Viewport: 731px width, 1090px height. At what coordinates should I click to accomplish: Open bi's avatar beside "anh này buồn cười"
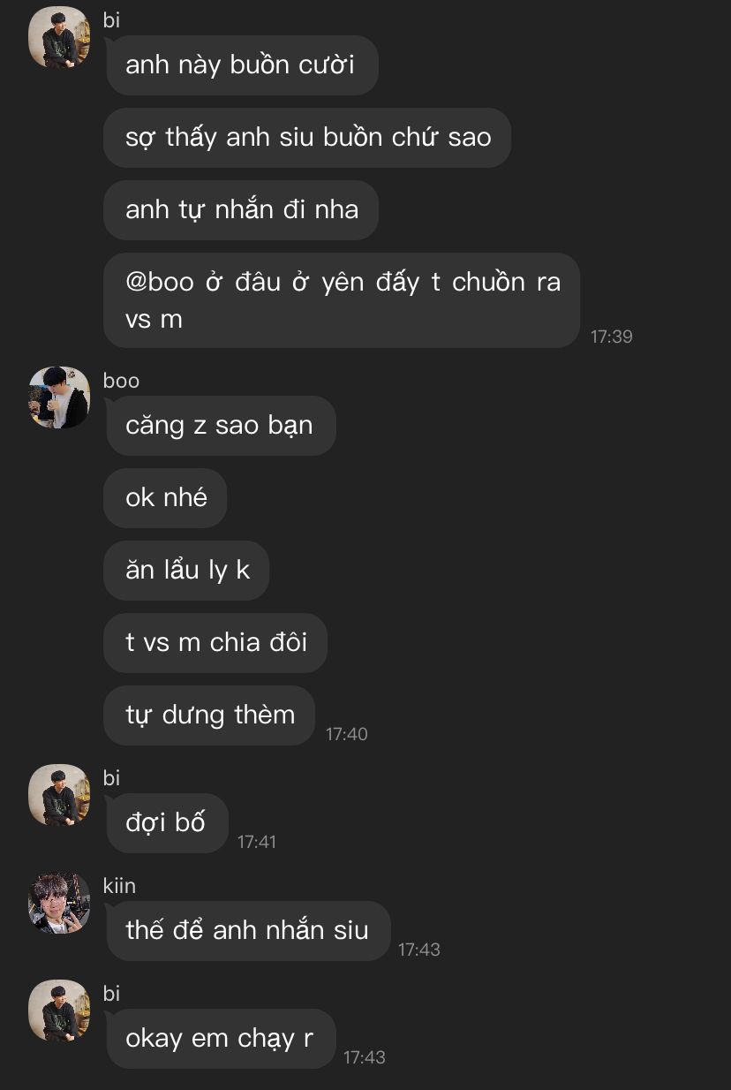pyautogui.click(x=59, y=37)
